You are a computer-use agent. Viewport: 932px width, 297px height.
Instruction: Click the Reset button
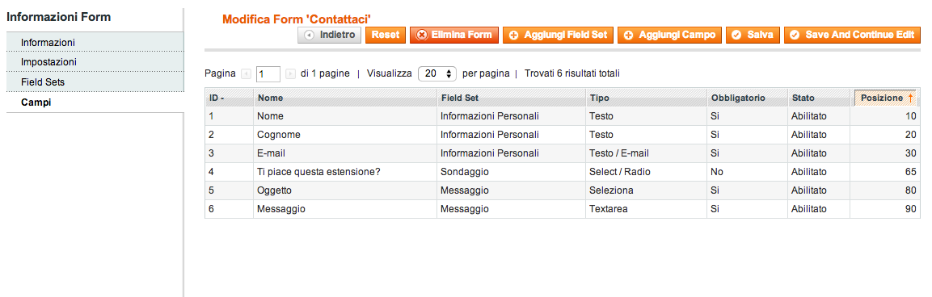(x=385, y=35)
